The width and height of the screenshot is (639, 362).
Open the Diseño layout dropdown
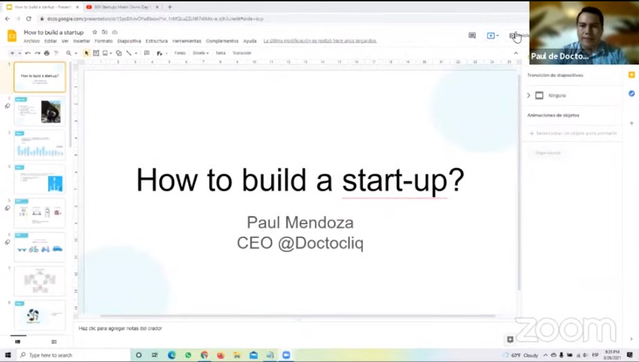point(201,53)
